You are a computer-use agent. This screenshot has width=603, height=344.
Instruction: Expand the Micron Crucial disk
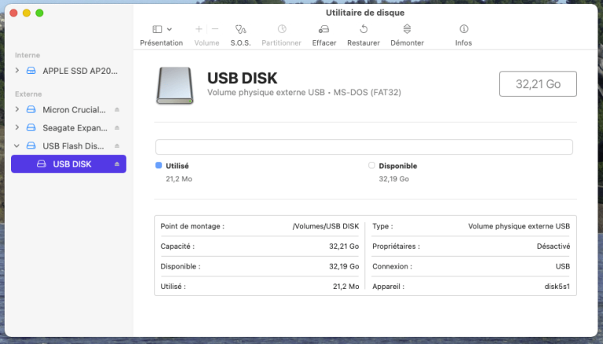[x=17, y=109]
